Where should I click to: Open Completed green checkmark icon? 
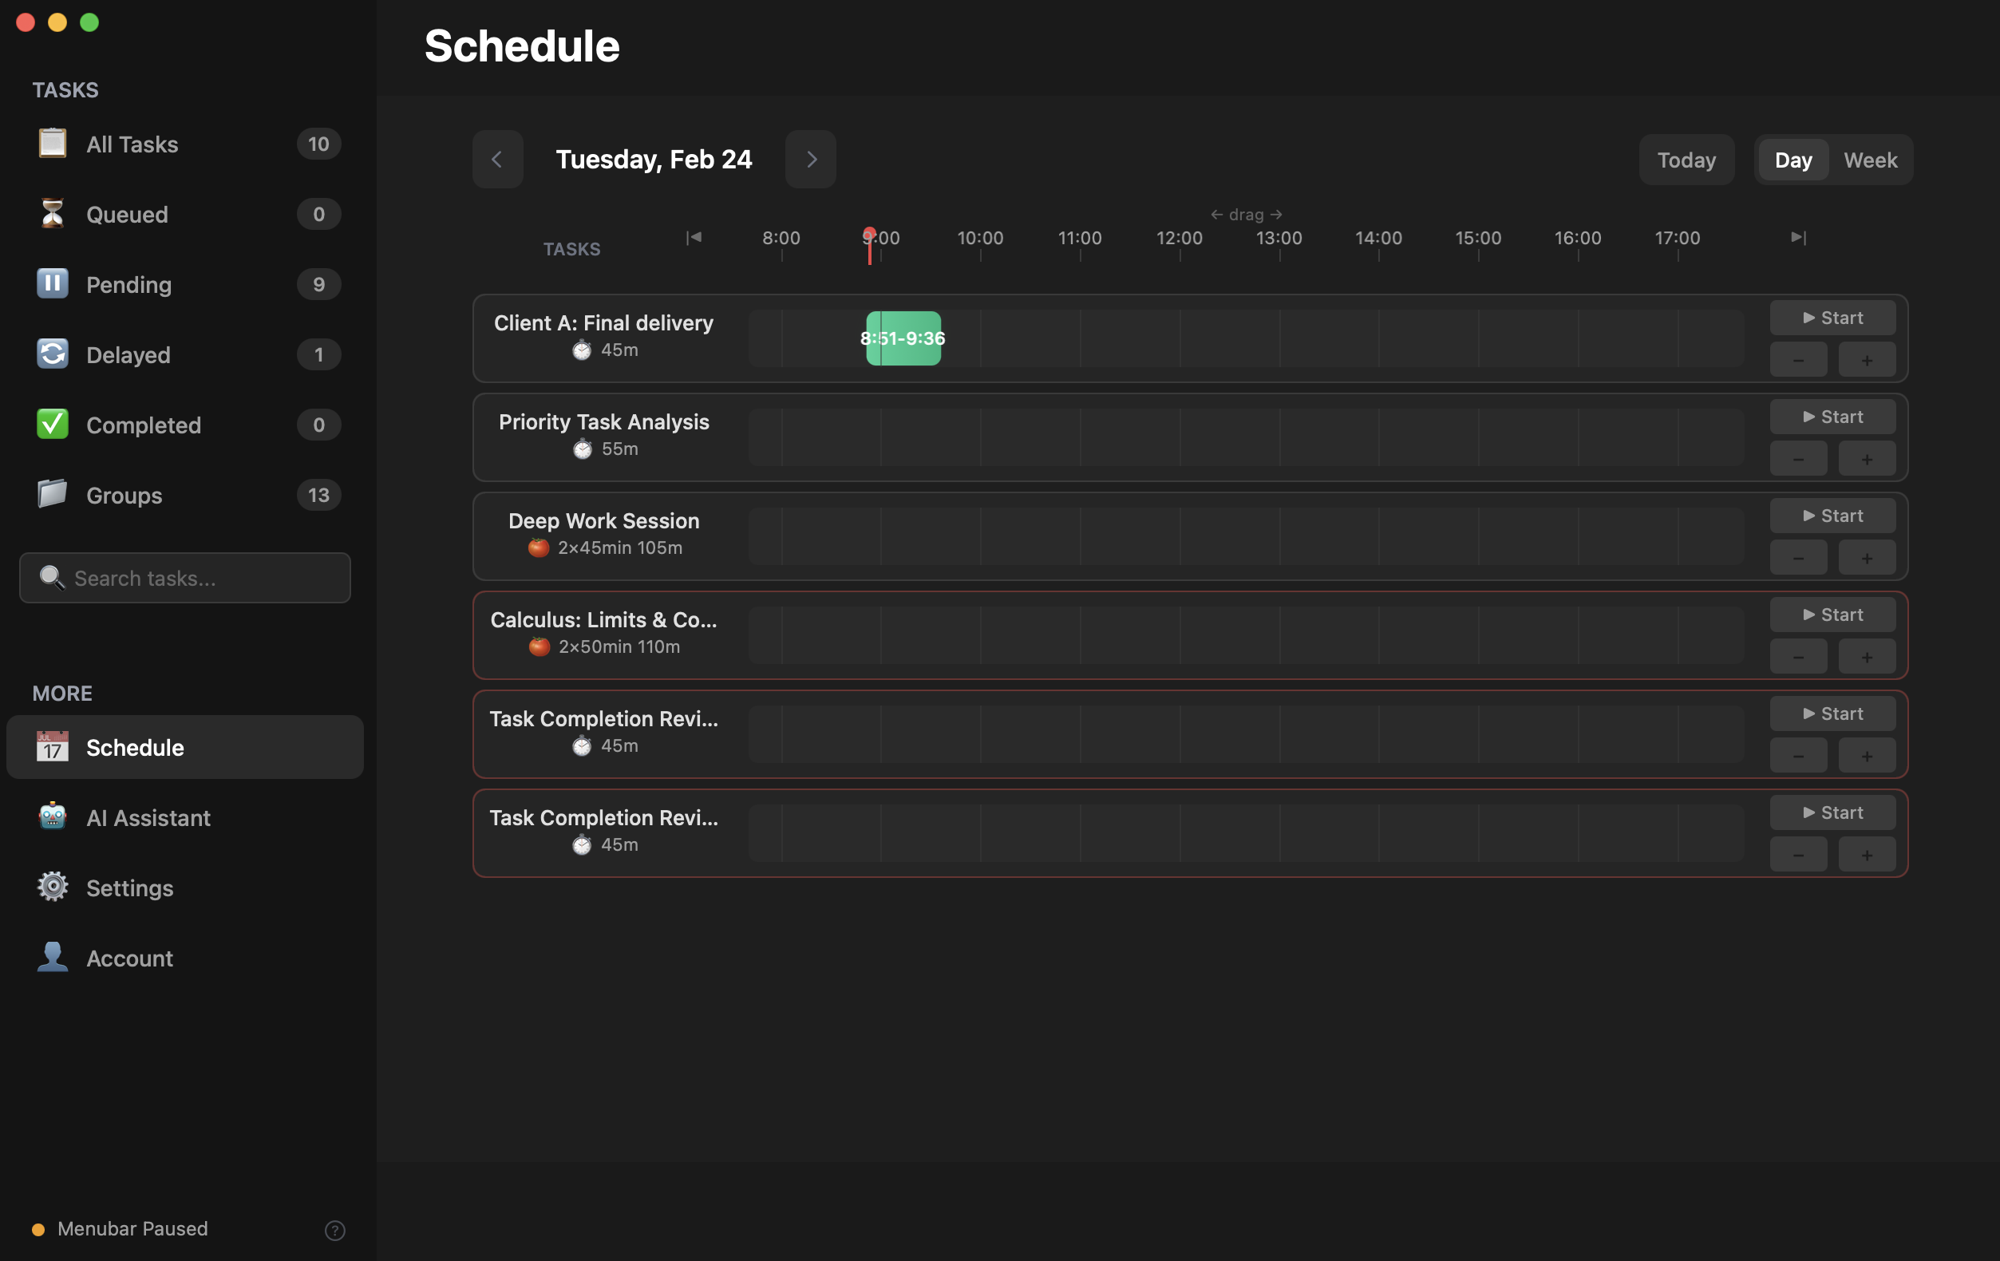(53, 425)
